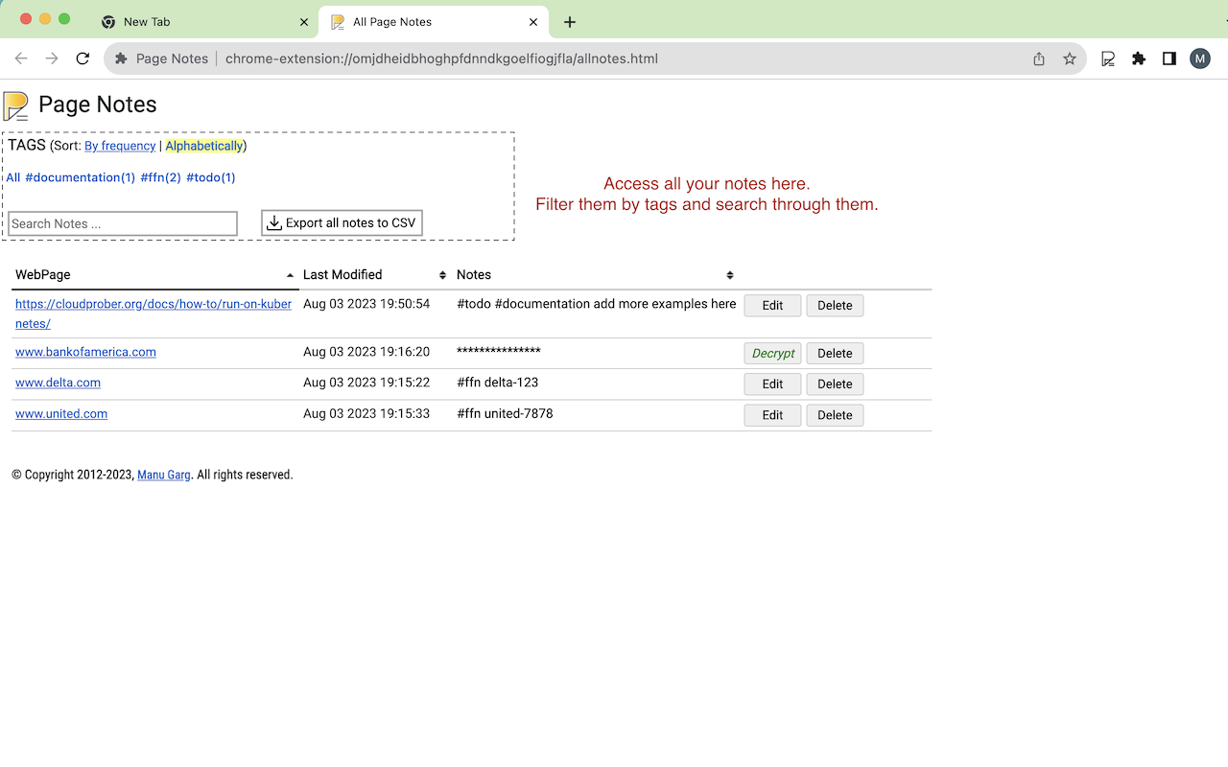Viewport: 1228px width, 767px height.
Task: Edit the delta.com note
Action: coord(772,383)
